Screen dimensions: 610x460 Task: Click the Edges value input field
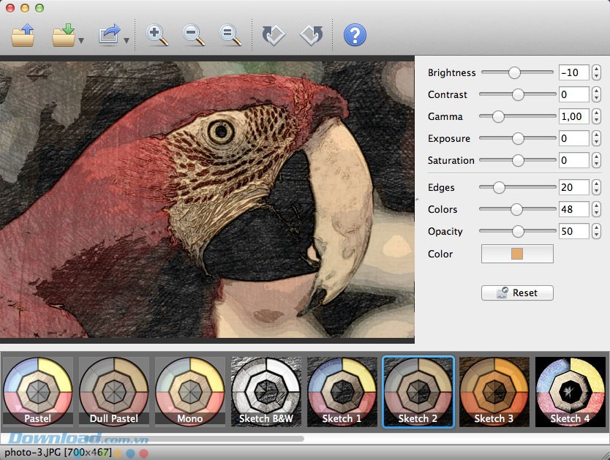coord(573,188)
